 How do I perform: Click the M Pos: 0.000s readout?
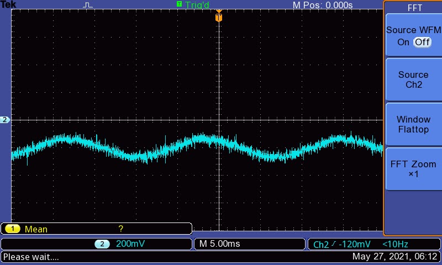(x=322, y=5)
